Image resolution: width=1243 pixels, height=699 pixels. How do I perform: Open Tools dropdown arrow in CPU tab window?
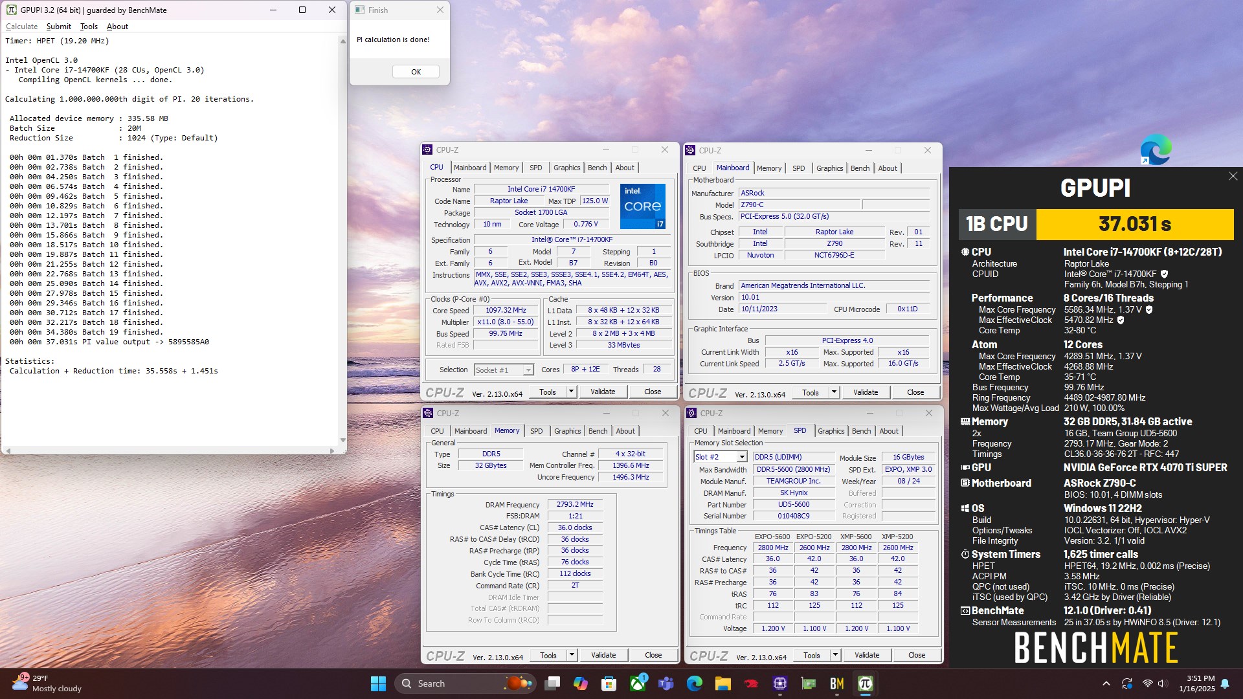pos(571,392)
